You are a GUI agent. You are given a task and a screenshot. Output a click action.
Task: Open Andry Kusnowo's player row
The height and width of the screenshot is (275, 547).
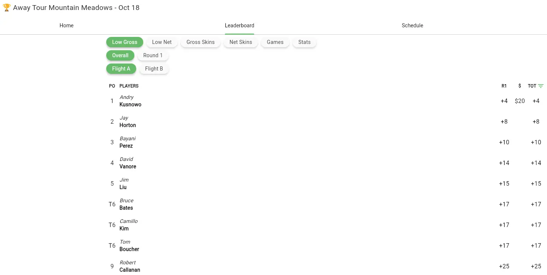tap(130, 101)
